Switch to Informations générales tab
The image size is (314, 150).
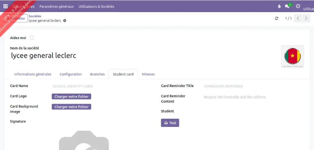click(33, 74)
